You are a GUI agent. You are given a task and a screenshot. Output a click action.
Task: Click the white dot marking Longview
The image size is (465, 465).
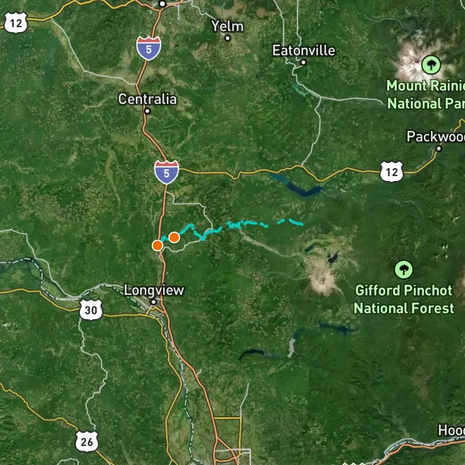click(x=154, y=302)
